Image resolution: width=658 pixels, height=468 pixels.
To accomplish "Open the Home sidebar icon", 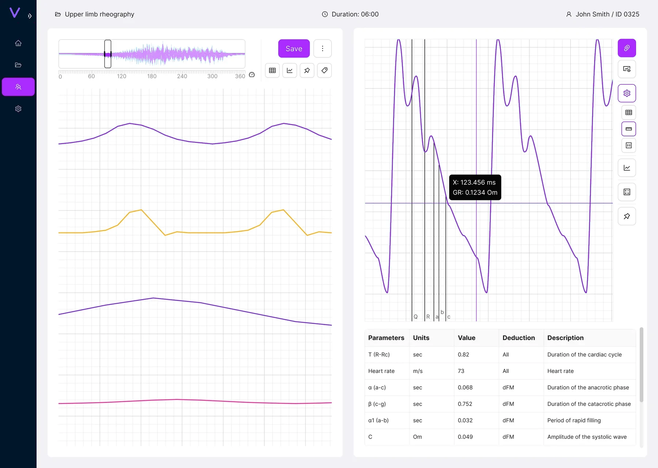I will (x=18, y=43).
